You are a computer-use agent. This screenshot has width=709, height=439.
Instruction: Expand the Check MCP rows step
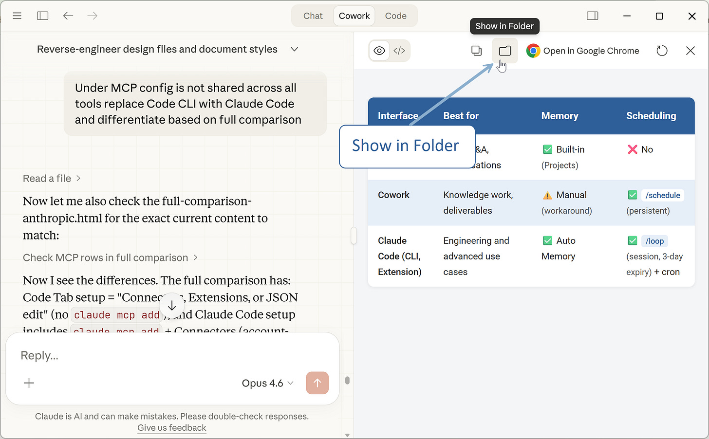tap(110, 257)
